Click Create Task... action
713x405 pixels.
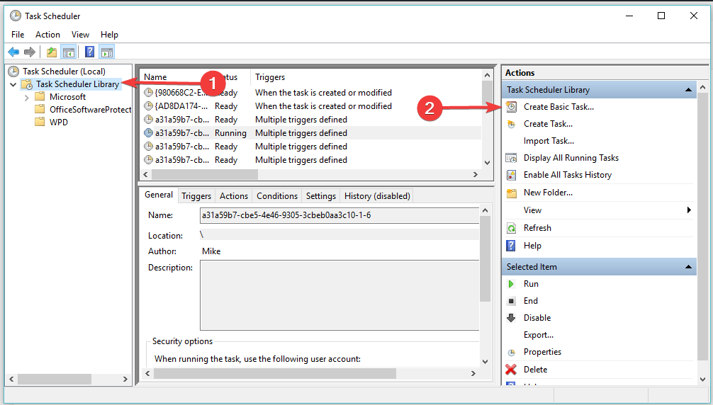[548, 124]
